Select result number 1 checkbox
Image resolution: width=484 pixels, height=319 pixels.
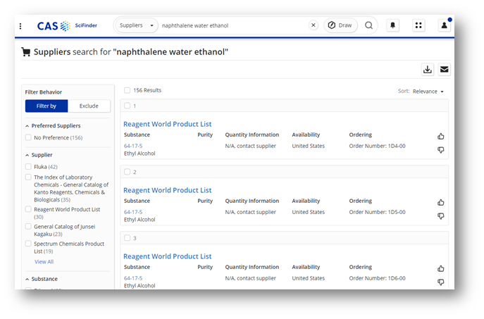coord(128,106)
